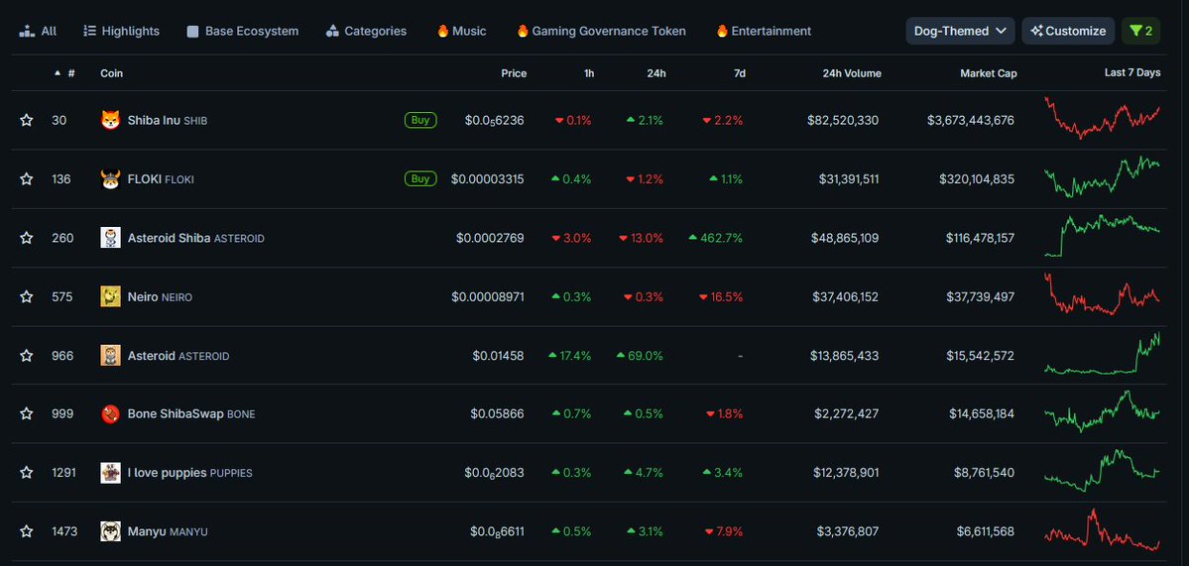Click I love puppies volume $12,378,901
Image resolution: width=1189 pixels, height=566 pixels.
click(846, 473)
